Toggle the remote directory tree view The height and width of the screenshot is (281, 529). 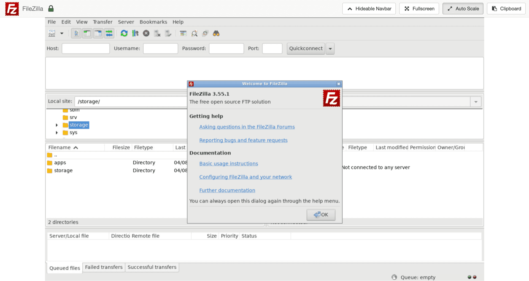(98, 33)
